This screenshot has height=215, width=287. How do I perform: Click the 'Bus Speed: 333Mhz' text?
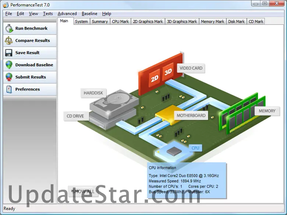[166, 192]
